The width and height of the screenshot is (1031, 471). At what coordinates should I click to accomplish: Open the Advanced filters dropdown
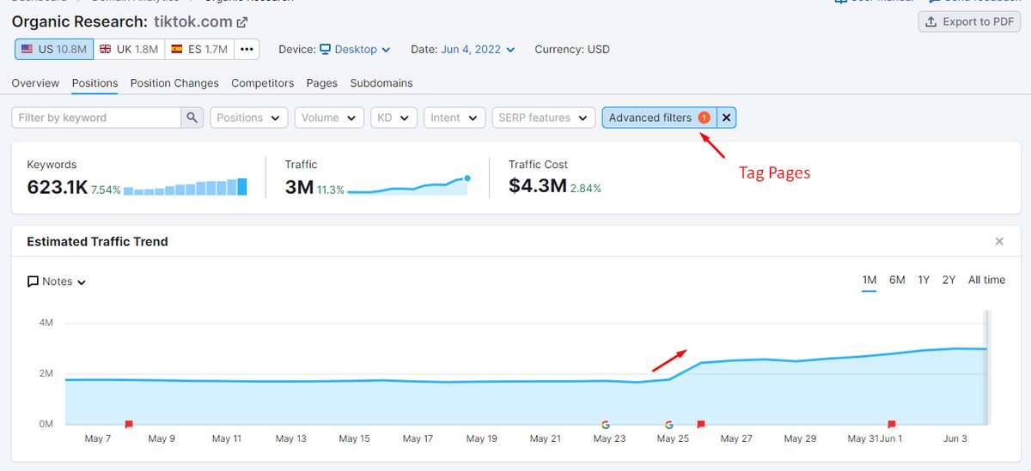(x=659, y=118)
